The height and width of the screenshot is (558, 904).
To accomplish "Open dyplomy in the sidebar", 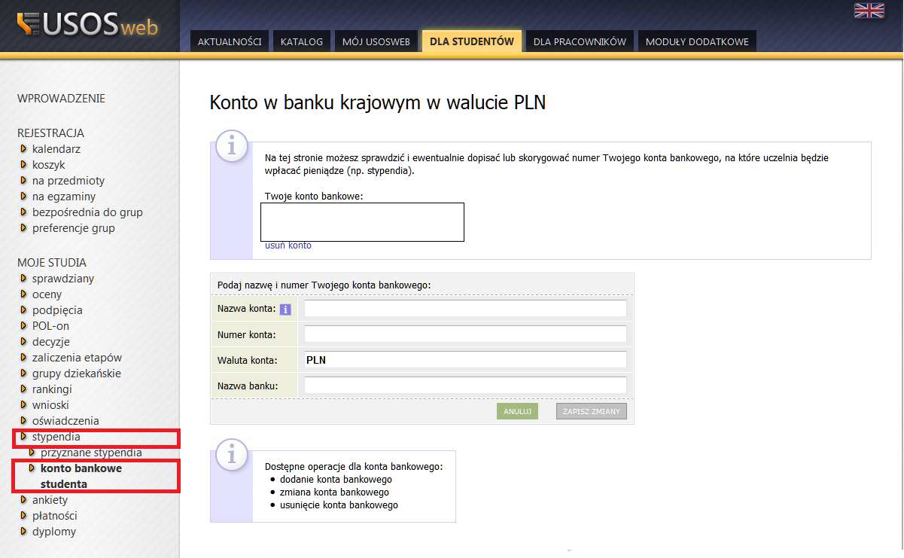I will click(x=54, y=532).
